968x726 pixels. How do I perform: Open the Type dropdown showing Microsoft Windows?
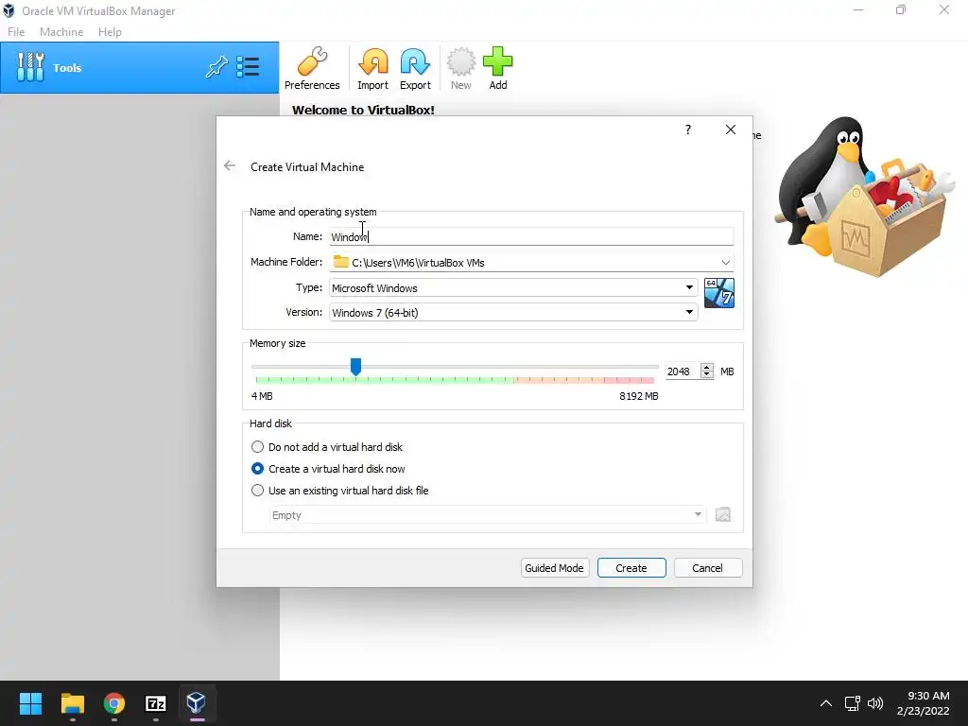click(513, 287)
